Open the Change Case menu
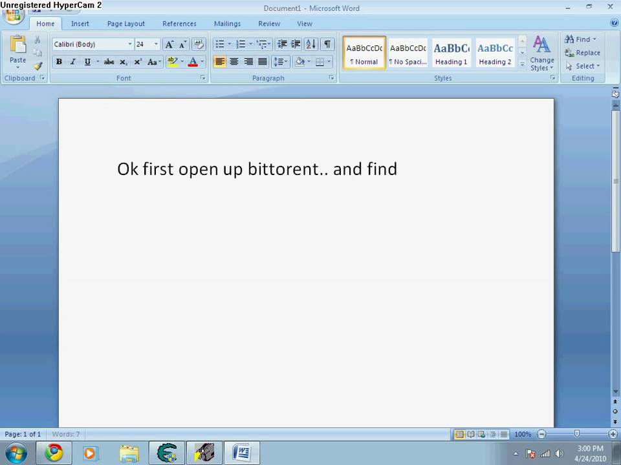The image size is (621, 465). pos(154,62)
